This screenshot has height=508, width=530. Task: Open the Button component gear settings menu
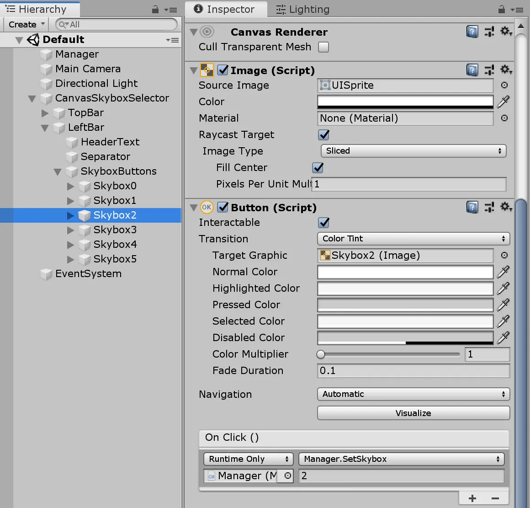505,207
